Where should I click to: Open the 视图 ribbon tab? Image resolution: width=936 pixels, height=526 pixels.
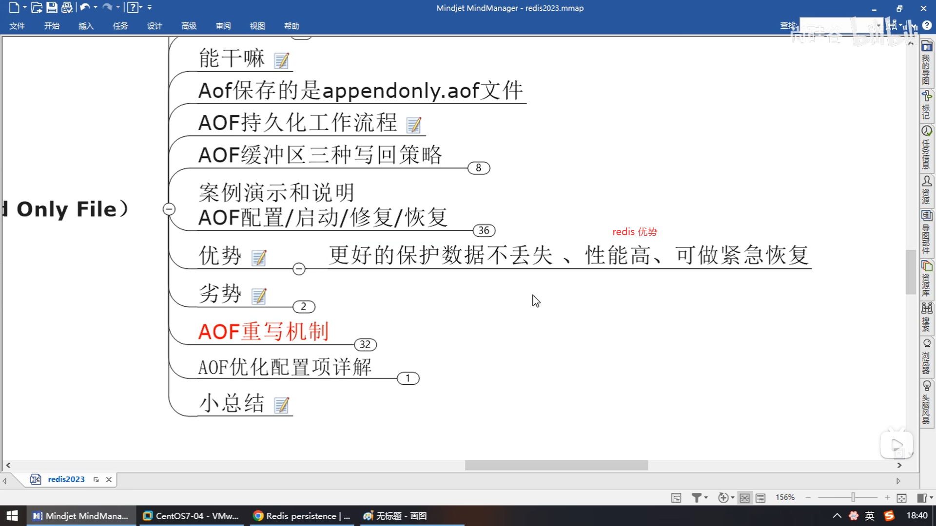point(257,26)
